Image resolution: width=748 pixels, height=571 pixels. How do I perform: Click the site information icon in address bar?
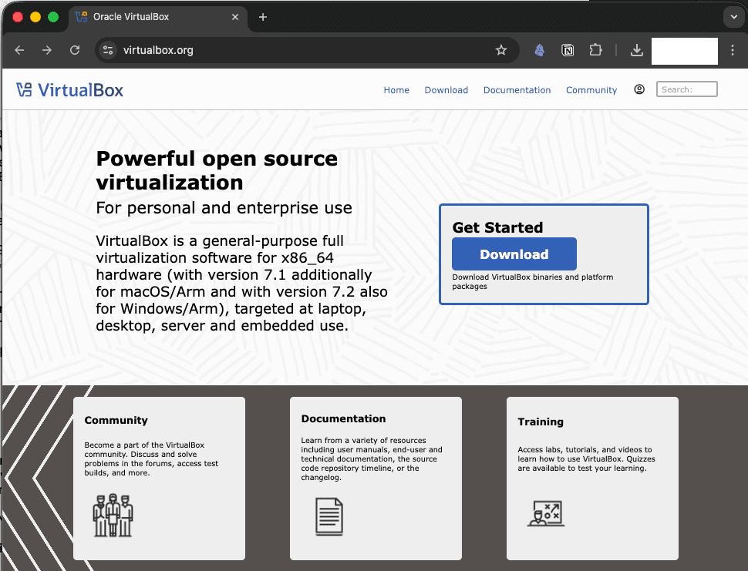point(108,50)
